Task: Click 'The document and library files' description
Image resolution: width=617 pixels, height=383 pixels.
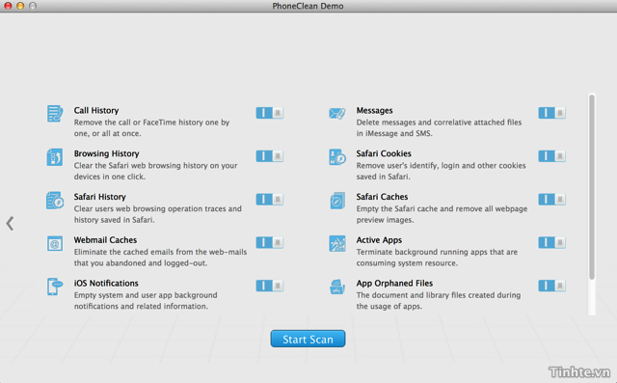Action: pyautogui.click(x=439, y=300)
